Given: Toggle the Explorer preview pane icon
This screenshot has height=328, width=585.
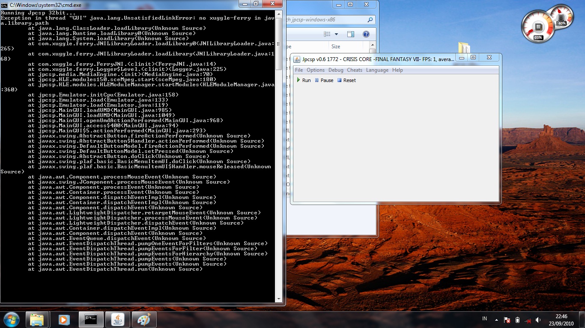Looking at the screenshot, I should pyautogui.click(x=351, y=34).
